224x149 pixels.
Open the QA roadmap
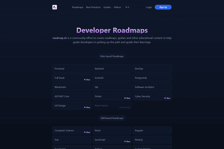(x=112, y=87)
